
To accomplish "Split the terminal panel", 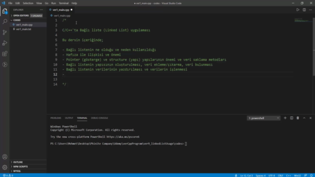I will [291, 118].
